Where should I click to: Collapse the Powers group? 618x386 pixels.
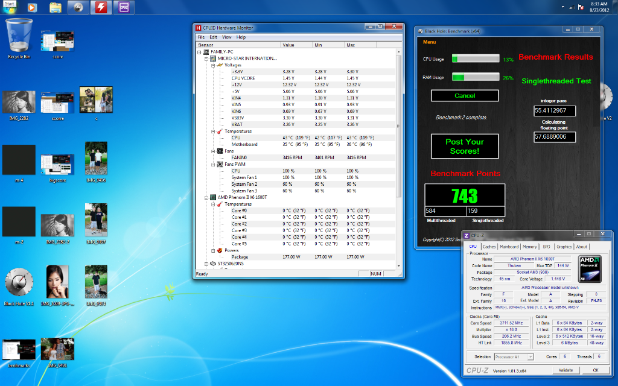(x=213, y=250)
